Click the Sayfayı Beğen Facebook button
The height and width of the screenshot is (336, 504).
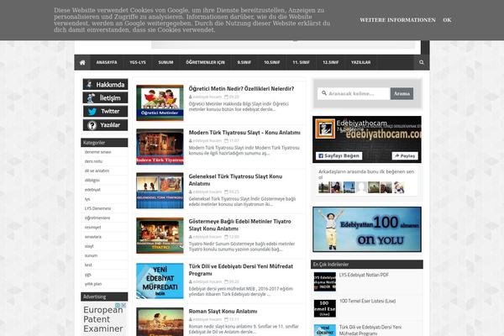point(339,155)
